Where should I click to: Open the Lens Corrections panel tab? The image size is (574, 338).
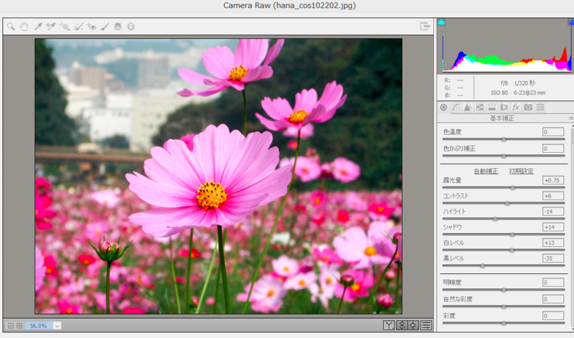click(x=504, y=108)
